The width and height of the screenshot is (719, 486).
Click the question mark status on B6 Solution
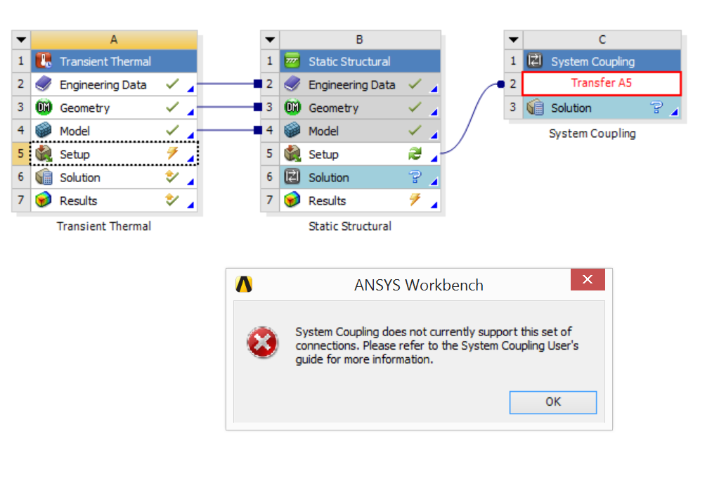(x=415, y=177)
